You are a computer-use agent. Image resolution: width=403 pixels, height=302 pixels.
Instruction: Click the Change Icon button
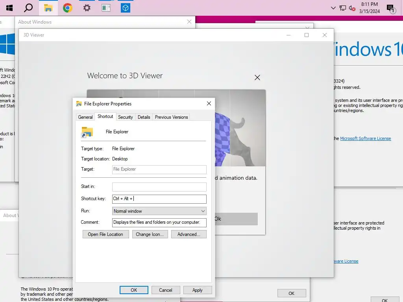point(150,234)
